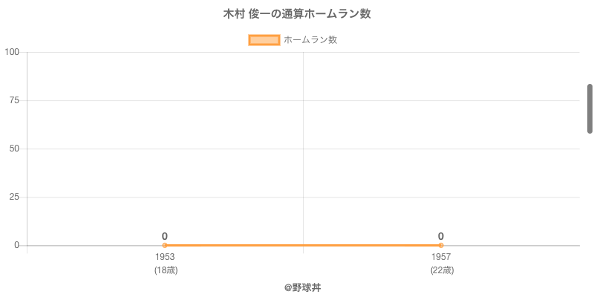The image size is (594, 297).
Task: Click the center vertical gridline of chart
Action: tap(303, 148)
